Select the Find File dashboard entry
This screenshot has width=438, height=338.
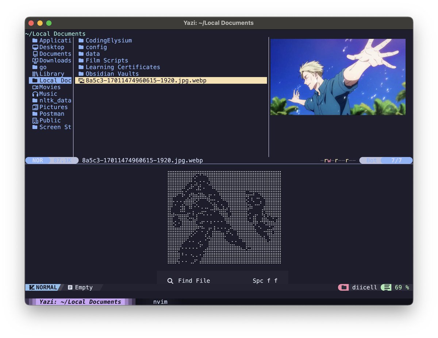tap(222, 281)
